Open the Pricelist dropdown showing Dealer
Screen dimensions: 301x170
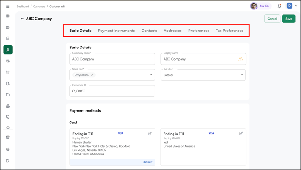click(203, 75)
